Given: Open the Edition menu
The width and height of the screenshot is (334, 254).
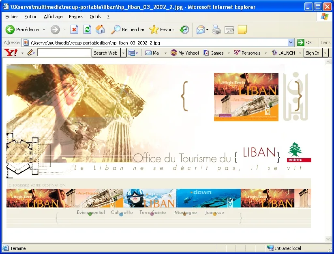Looking at the screenshot, I should point(31,17).
